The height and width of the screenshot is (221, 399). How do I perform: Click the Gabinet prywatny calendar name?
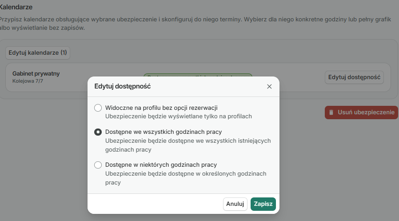[x=36, y=73]
